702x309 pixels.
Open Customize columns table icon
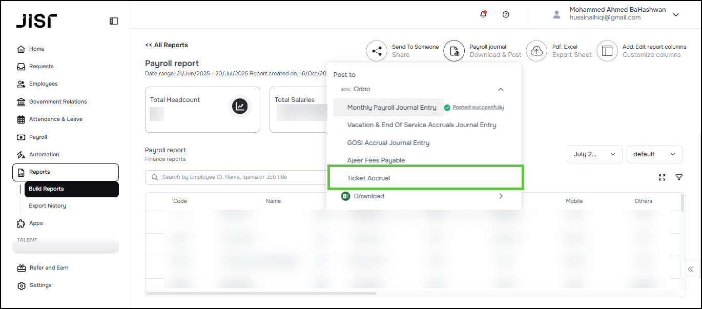(607, 51)
